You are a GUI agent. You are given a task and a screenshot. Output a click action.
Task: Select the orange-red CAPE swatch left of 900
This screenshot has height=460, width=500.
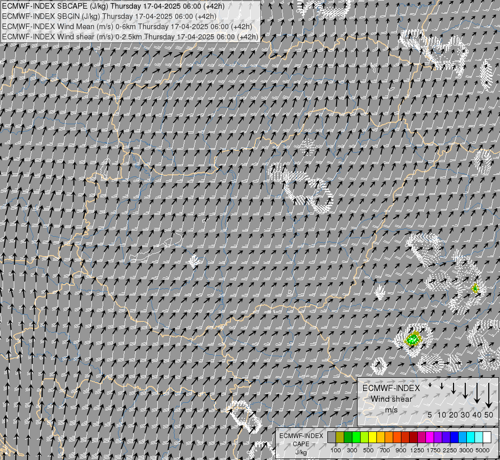tap(397, 437)
